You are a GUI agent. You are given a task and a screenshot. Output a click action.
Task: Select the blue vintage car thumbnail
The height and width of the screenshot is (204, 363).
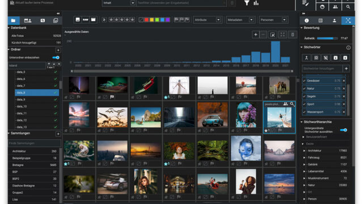click(212, 115)
